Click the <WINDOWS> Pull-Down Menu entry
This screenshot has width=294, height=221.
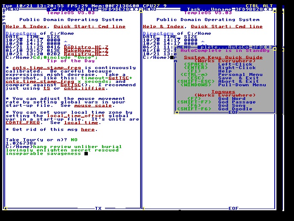[223, 85]
